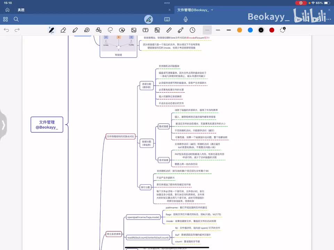Select the 显式链接 node
This screenshot has height=250, width=334.
click(164, 160)
